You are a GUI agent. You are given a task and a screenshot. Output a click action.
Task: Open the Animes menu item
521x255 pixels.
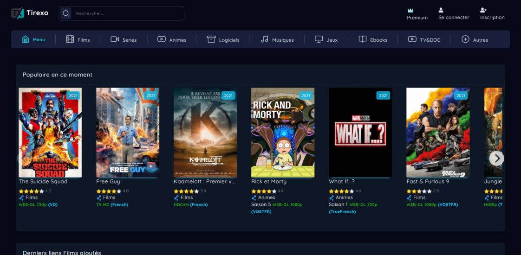click(x=172, y=40)
